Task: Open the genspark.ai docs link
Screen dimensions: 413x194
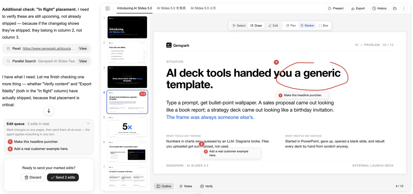Action: click(x=48, y=49)
